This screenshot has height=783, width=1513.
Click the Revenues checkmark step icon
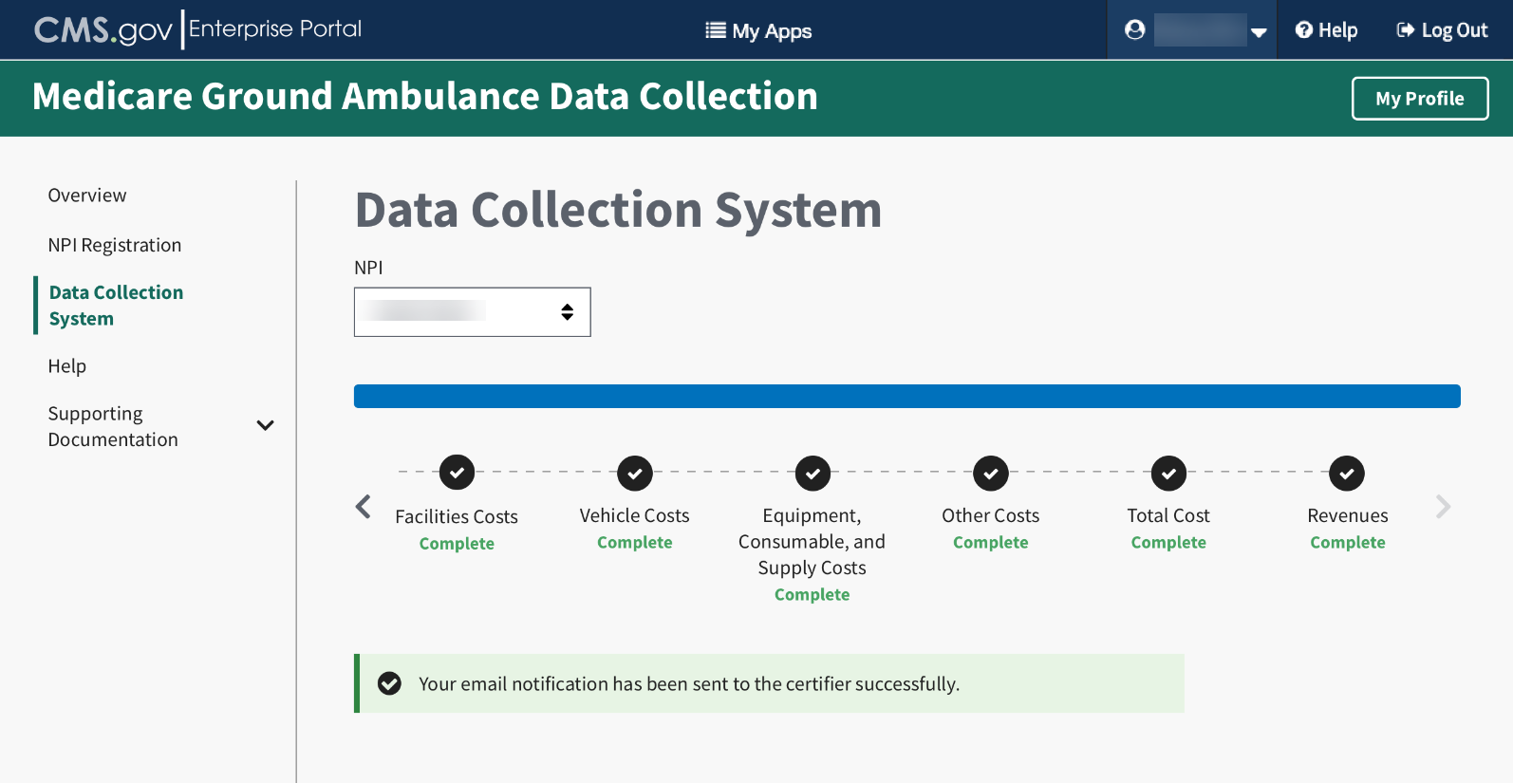[1347, 473]
